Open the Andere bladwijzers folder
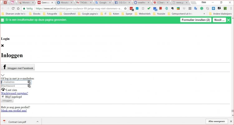The height and width of the screenshot is (125, 234). coord(221,14)
